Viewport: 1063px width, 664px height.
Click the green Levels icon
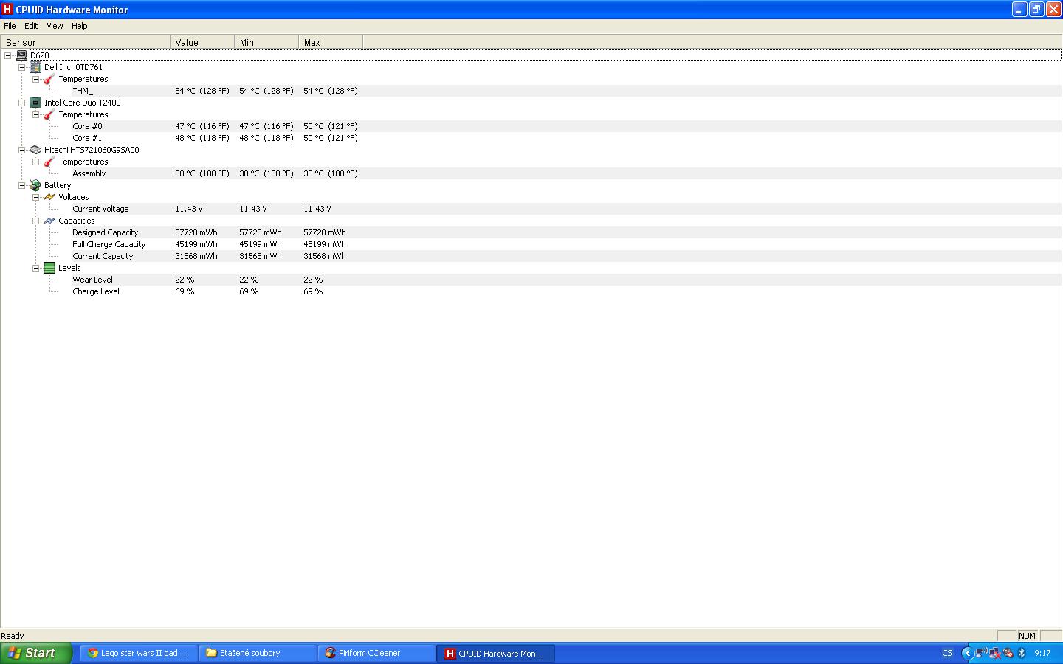[x=49, y=268]
